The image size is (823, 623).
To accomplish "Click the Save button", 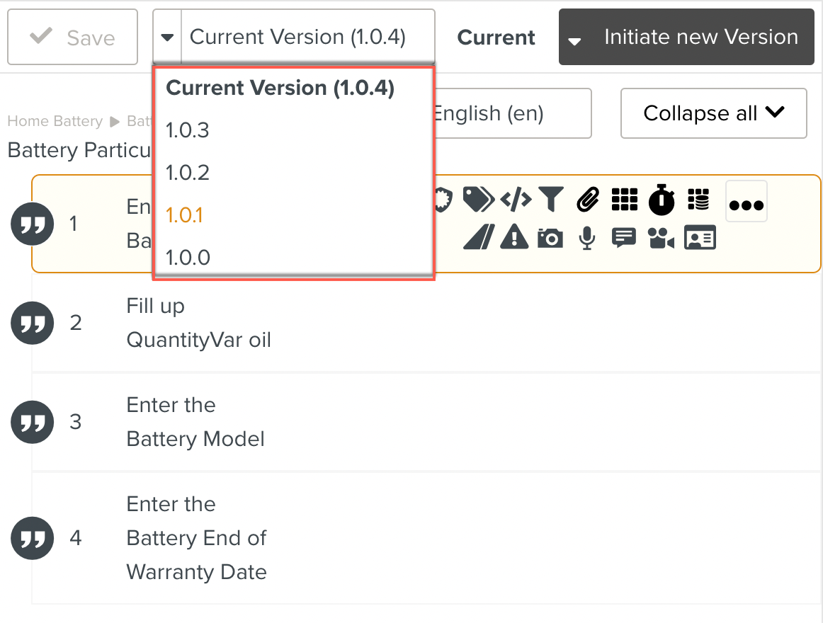I will click(x=72, y=37).
